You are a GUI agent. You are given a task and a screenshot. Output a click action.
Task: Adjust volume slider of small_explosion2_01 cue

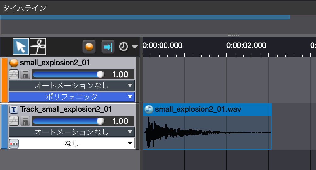[68, 75]
